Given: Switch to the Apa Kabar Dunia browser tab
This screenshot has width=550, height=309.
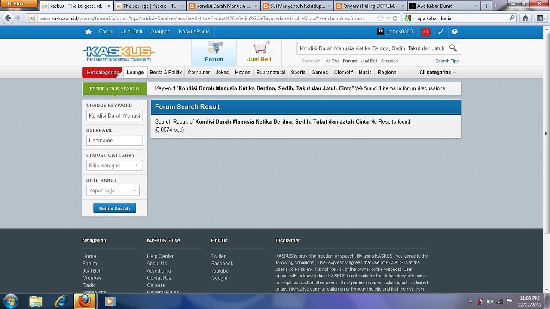Looking at the screenshot, I should pyautogui.click(x=444, y=6).
